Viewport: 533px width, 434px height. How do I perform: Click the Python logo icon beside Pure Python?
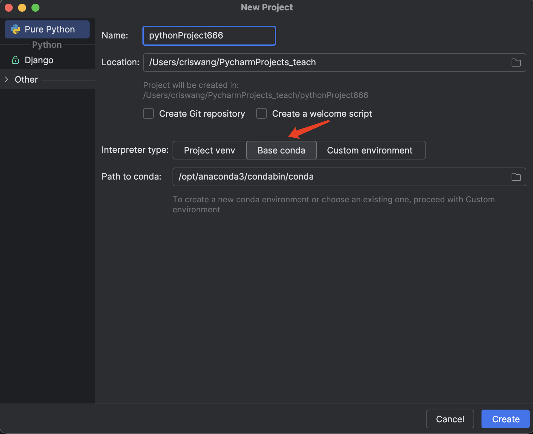point(15,29)
